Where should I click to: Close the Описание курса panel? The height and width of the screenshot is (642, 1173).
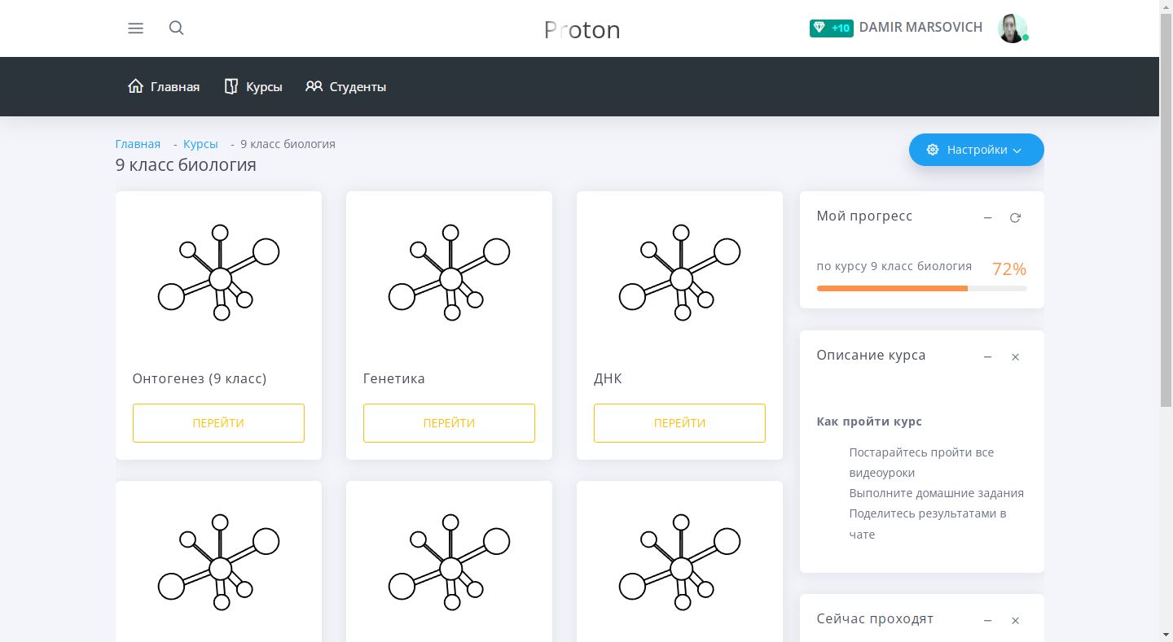tap(1015, 357)
